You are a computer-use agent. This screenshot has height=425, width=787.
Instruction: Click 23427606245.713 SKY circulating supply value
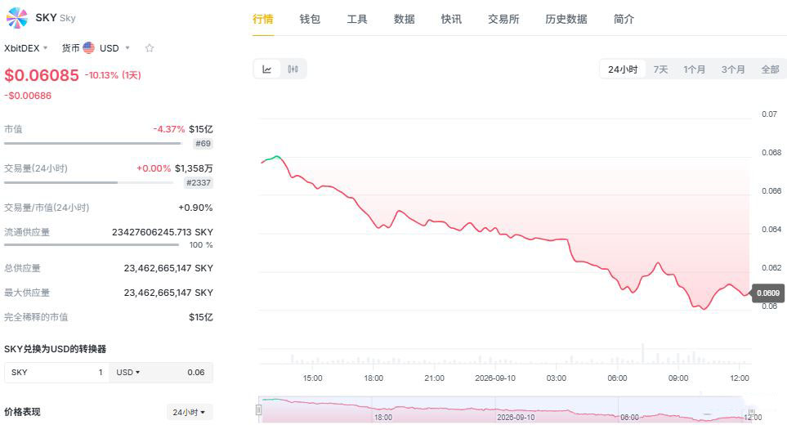(162, 232)
